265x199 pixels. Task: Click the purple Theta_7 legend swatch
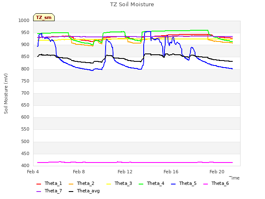(x=39, y=192)
